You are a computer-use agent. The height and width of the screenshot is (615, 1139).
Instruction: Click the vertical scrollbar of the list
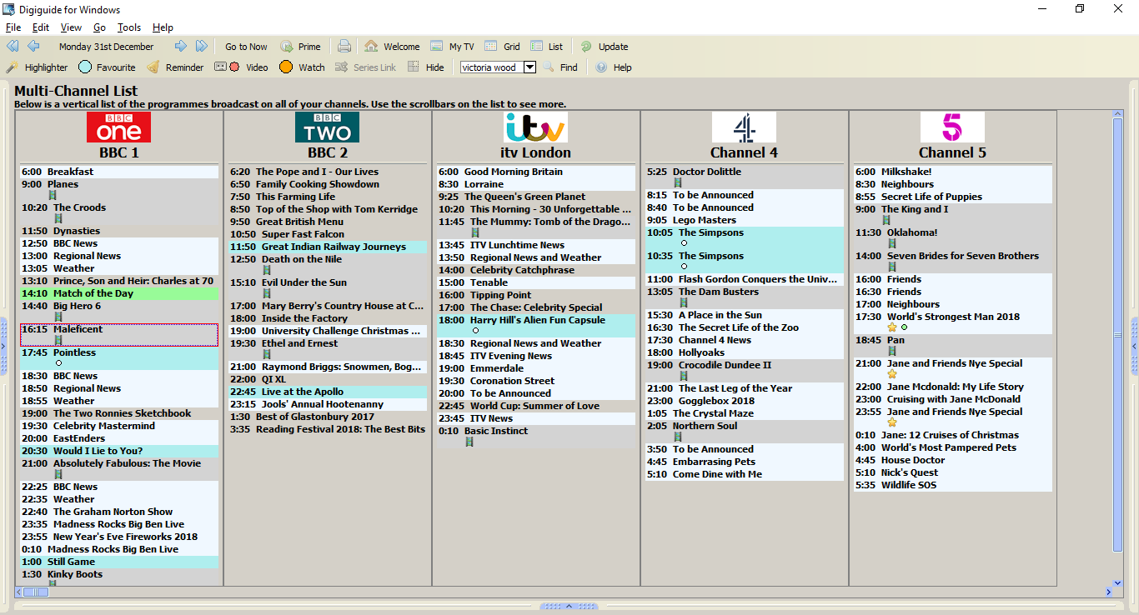click(1118, 335)
